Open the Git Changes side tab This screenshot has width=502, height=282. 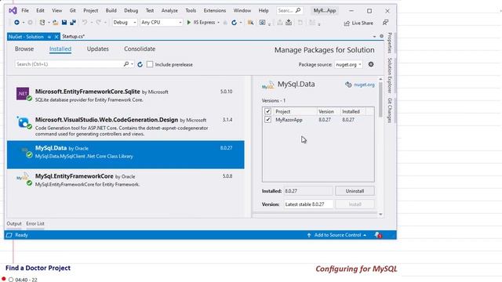[x=390, y=110]
